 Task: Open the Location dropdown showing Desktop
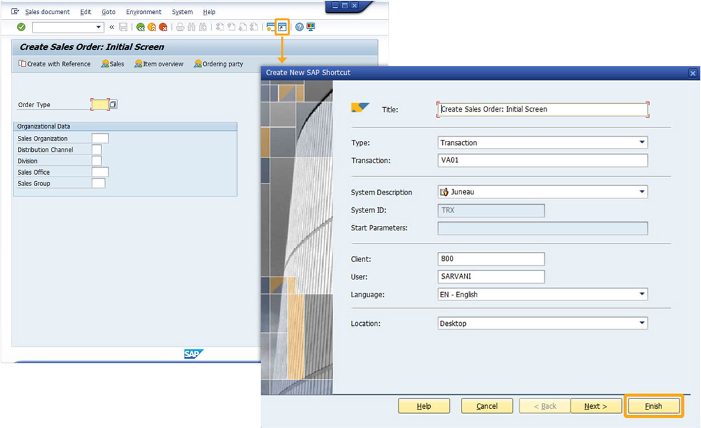642,323
